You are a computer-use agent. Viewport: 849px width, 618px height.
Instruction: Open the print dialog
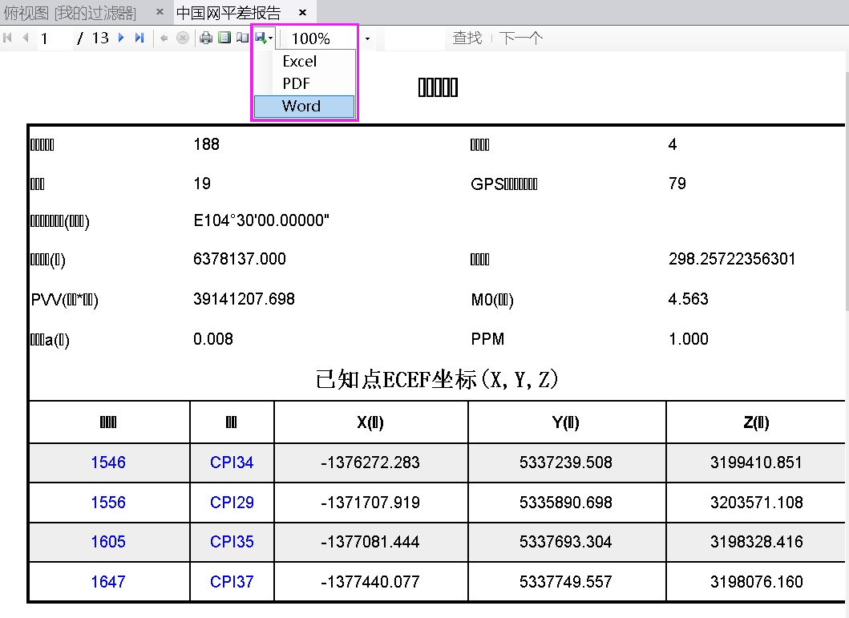206,38
